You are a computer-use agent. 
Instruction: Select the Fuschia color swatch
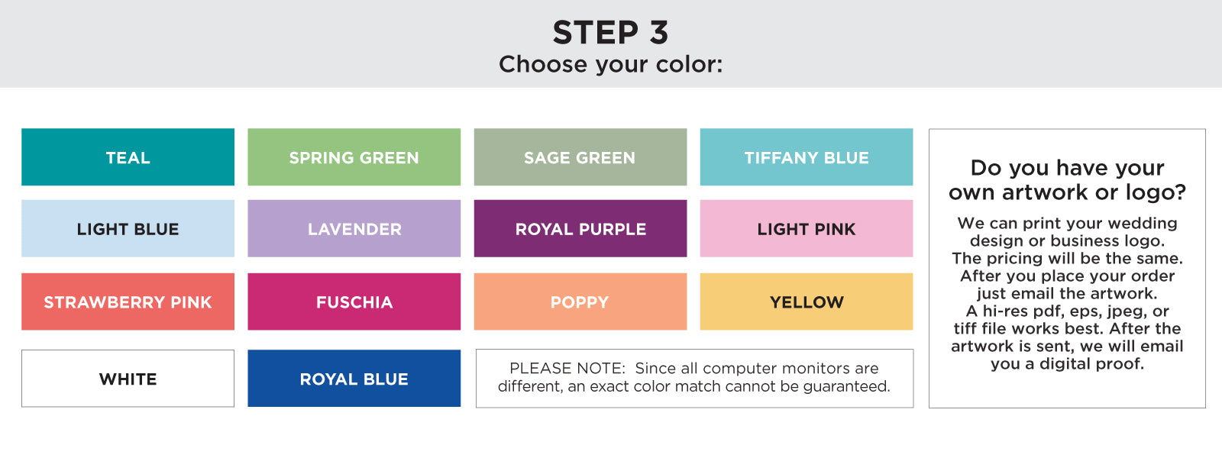[354, 302]
